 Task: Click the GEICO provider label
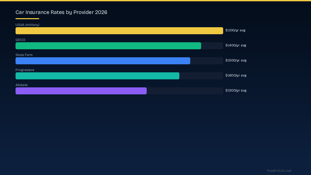(x=20, y=40)
